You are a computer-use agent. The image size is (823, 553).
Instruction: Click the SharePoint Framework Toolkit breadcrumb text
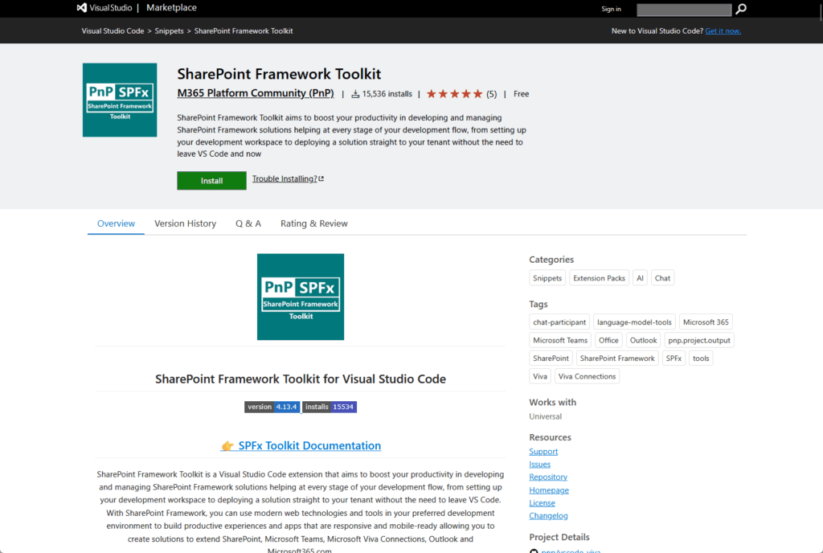pos(244,31)
